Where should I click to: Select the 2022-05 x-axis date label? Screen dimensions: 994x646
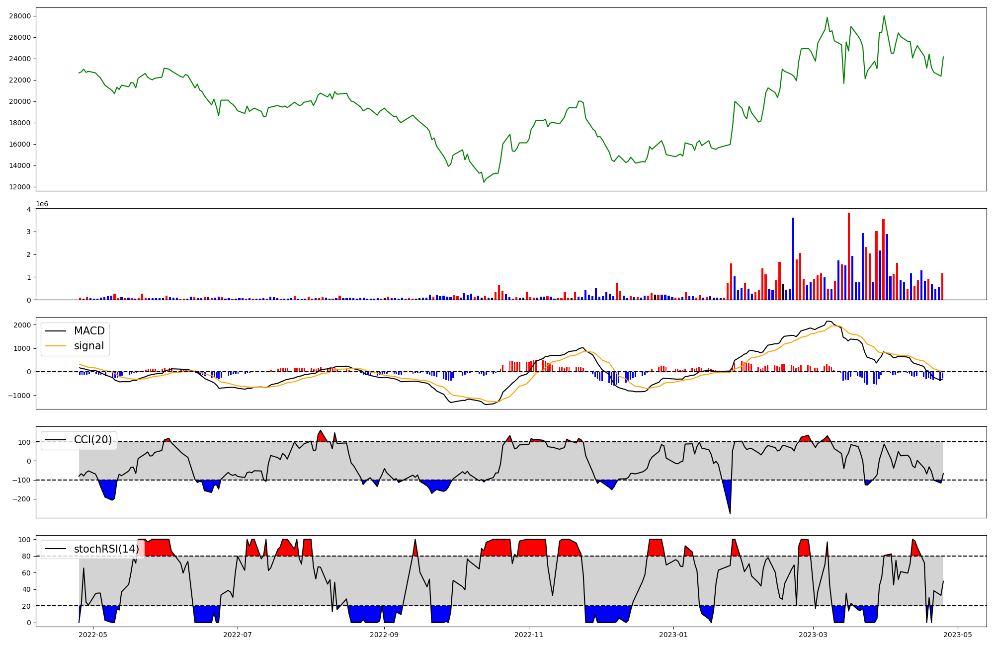tap(93, 635)
